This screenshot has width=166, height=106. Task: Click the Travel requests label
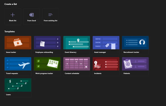(x=12, y=74)
